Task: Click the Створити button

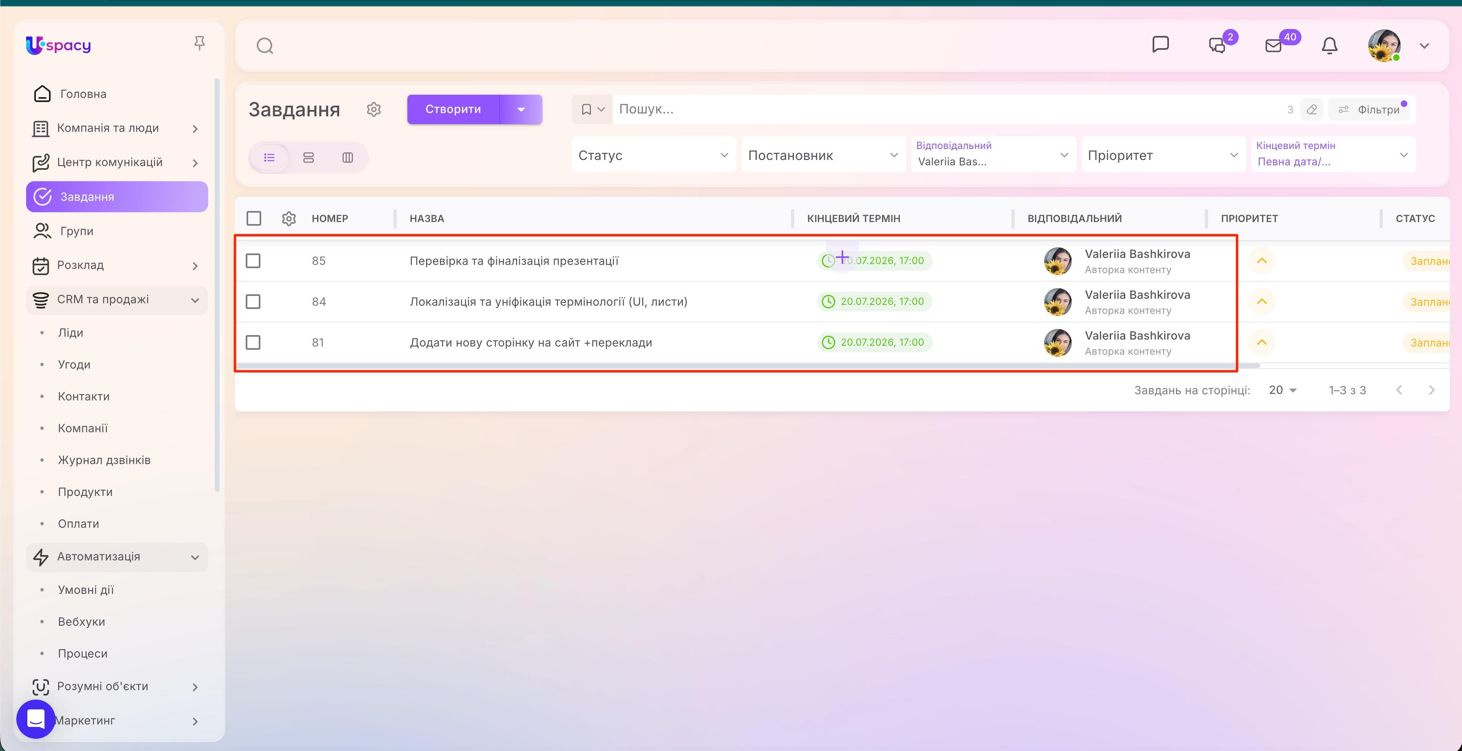Action: 453,109
